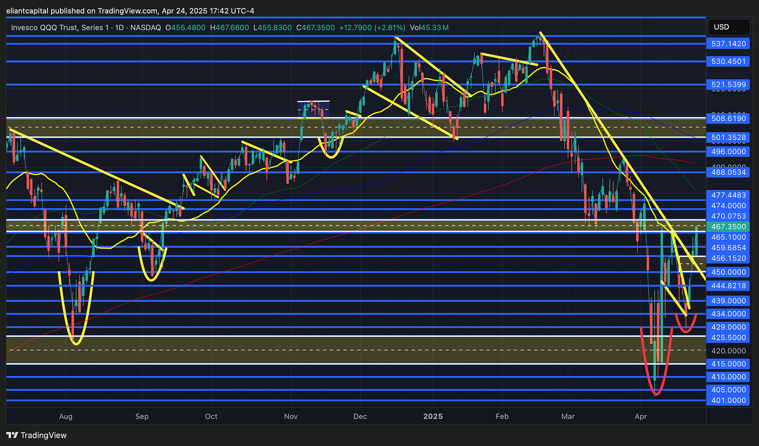Select the 434.0000 price label
This screenshot has height=446, width=759.
pos(728,314)
